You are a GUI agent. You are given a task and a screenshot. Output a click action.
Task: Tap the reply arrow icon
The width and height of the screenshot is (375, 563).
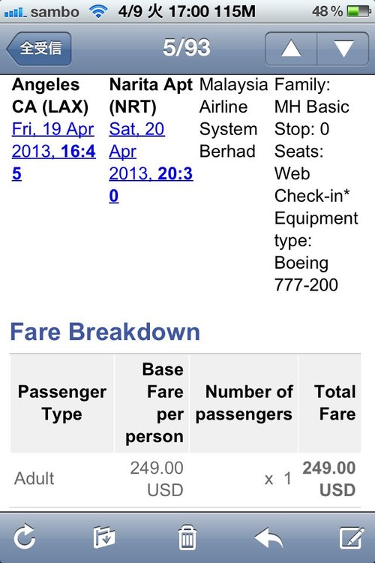point(268,537)
